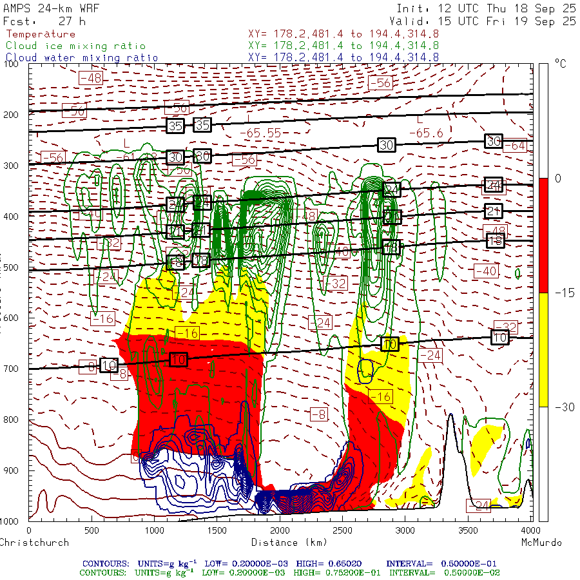
Task: Click the 2000 tick label on distance axis
Action: point(281,530)
